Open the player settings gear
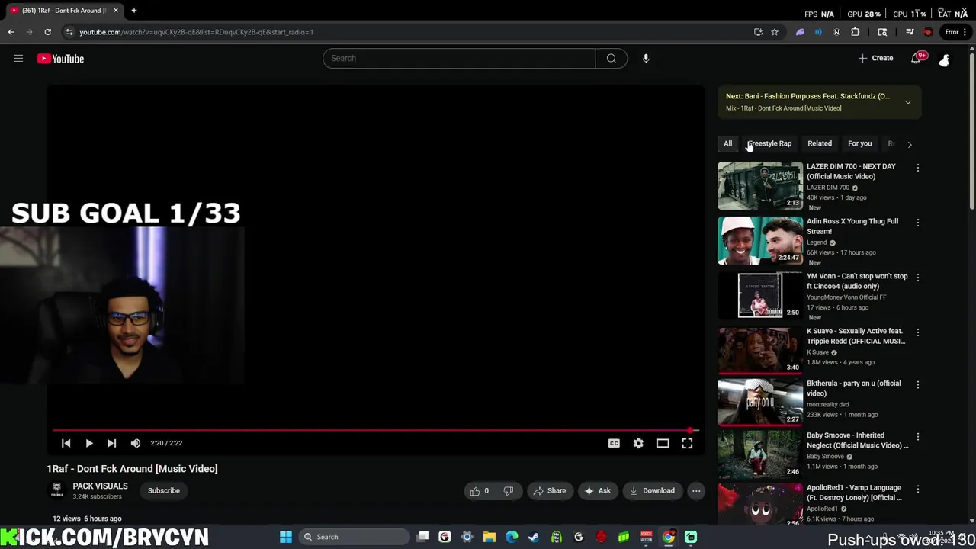The height and width of the screenshot is (549, 976). pyautogui.click(x=638, y=443)
